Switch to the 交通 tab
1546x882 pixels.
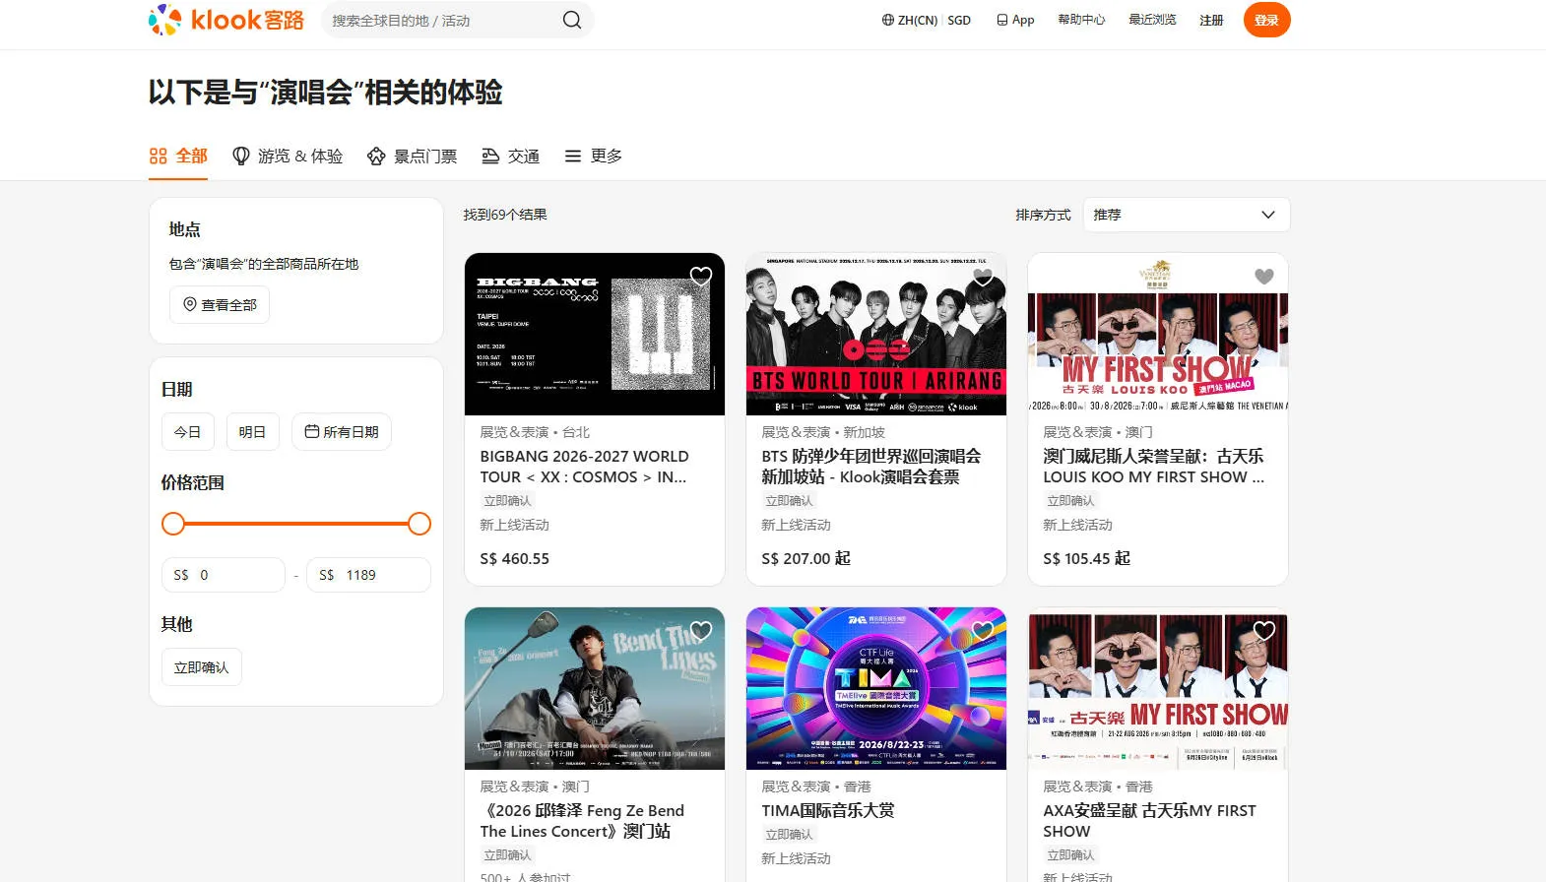click(510, 157)
